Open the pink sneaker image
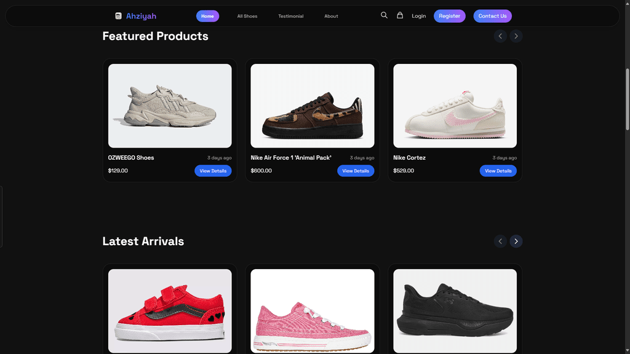 click(x=312, y=311)
